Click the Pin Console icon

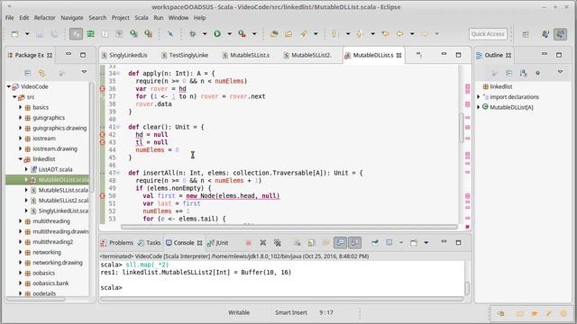point(375,243)
